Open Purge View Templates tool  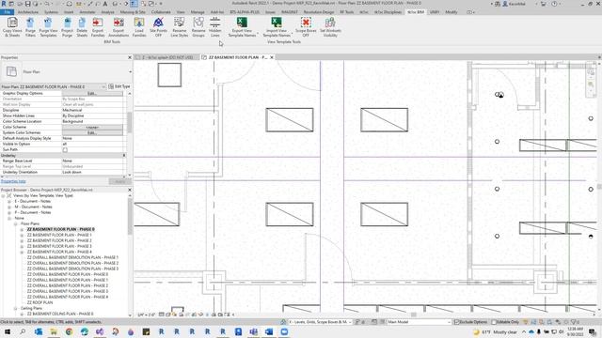(x=48, y=27)
